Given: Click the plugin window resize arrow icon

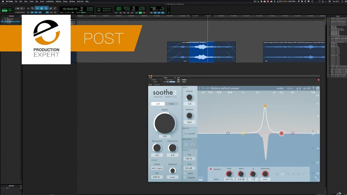Looking at the screenshot, I should (317, 179).
